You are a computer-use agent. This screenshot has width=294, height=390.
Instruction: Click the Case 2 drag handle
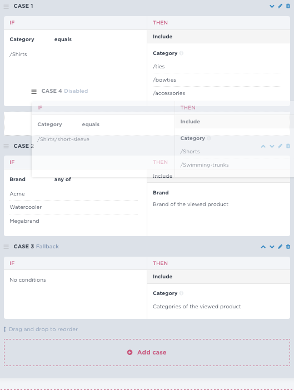tap(6, 146)
